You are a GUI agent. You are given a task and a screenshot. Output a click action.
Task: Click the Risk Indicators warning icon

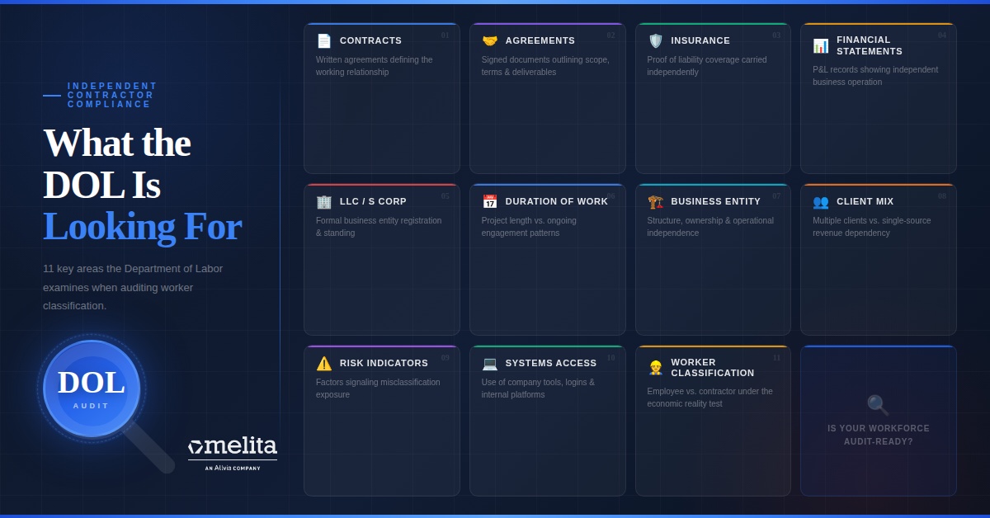[x=324, y=363]
